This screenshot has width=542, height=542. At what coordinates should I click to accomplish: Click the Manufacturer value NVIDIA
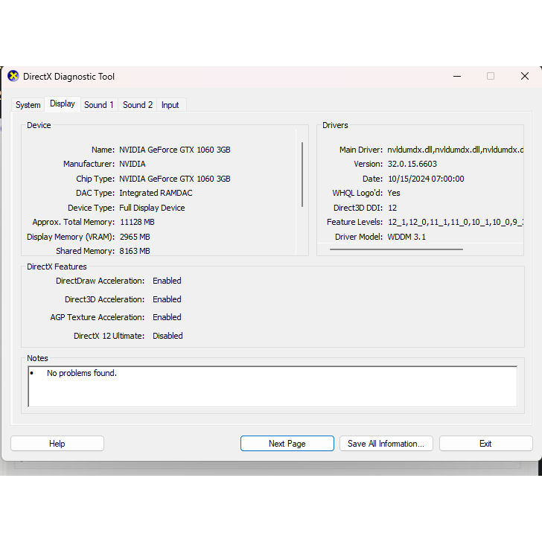tap(133, 164)
